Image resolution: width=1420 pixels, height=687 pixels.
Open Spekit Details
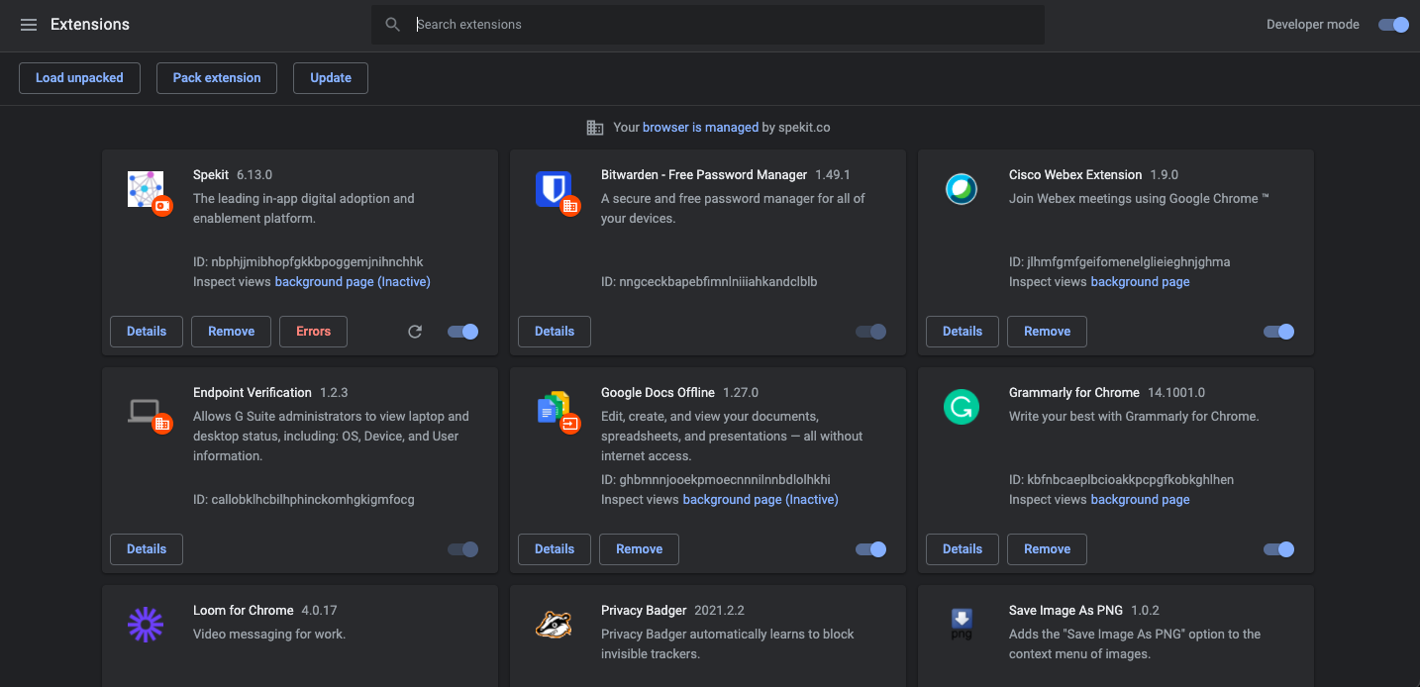point(147,332)
